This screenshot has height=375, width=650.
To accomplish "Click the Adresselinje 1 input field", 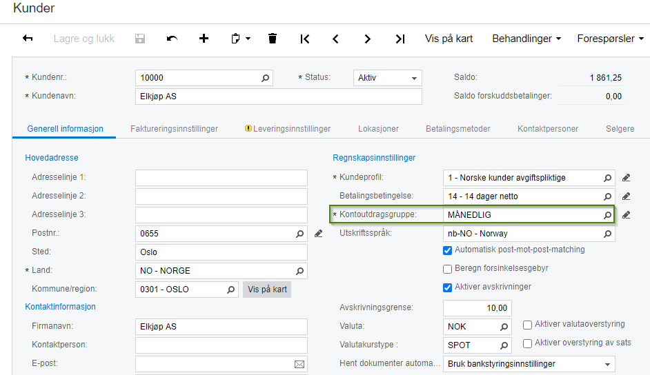I will point(221,178).
